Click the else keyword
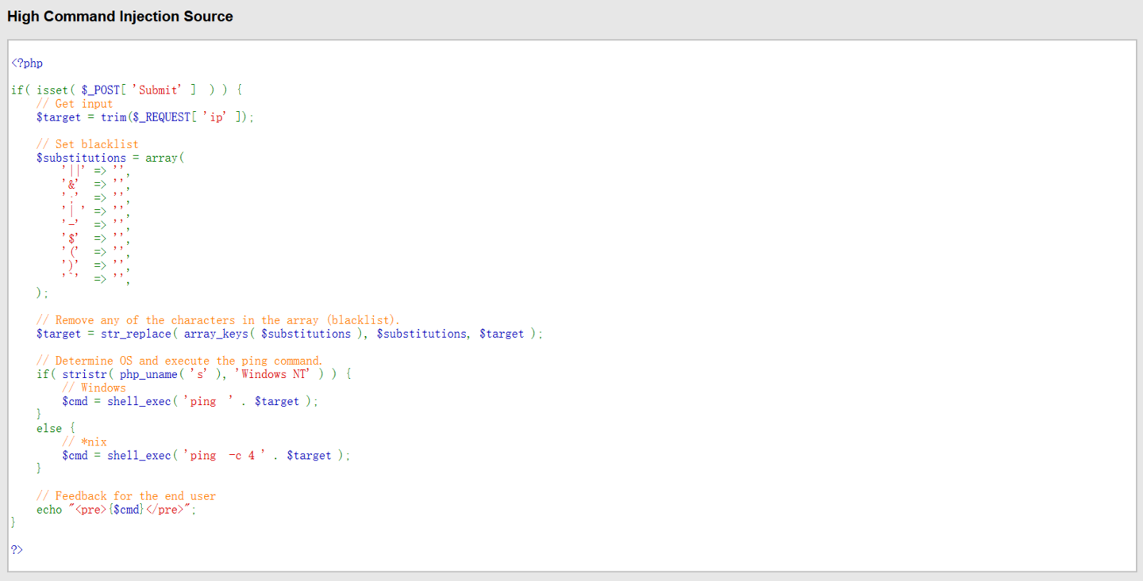 [49, 428]
